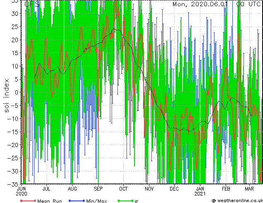Screen dimensions: 263x203
Task: Click the '-20' y-axis tick label
Action: click(13, 145)
